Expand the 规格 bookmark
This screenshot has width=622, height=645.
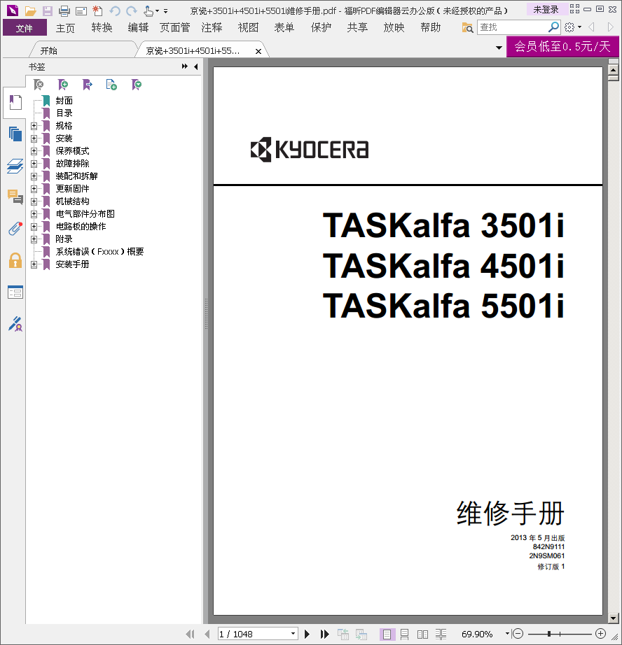pos(34,126)
